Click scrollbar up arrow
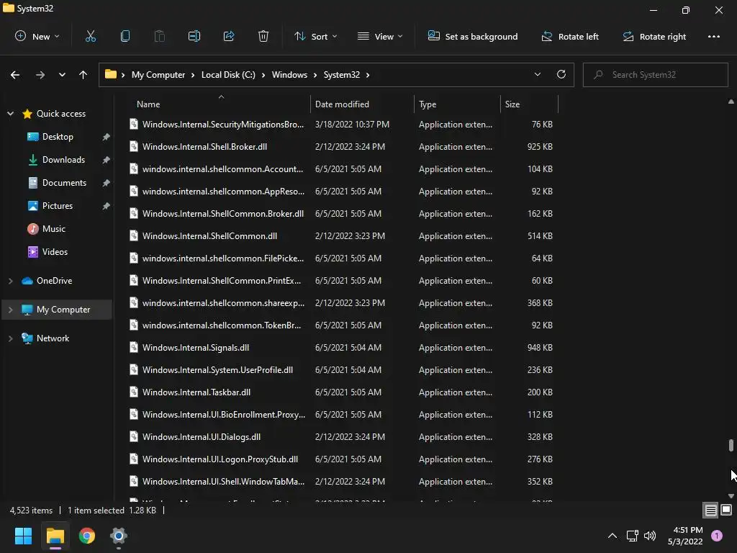This screenshot has height=553, width=737. (x=731, y=101)
